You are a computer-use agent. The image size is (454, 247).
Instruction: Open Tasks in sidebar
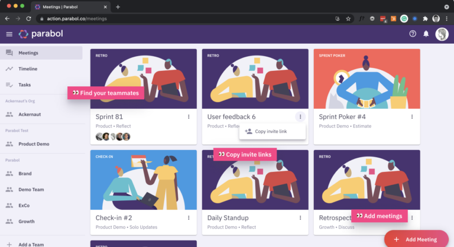[x=24, y=84]
